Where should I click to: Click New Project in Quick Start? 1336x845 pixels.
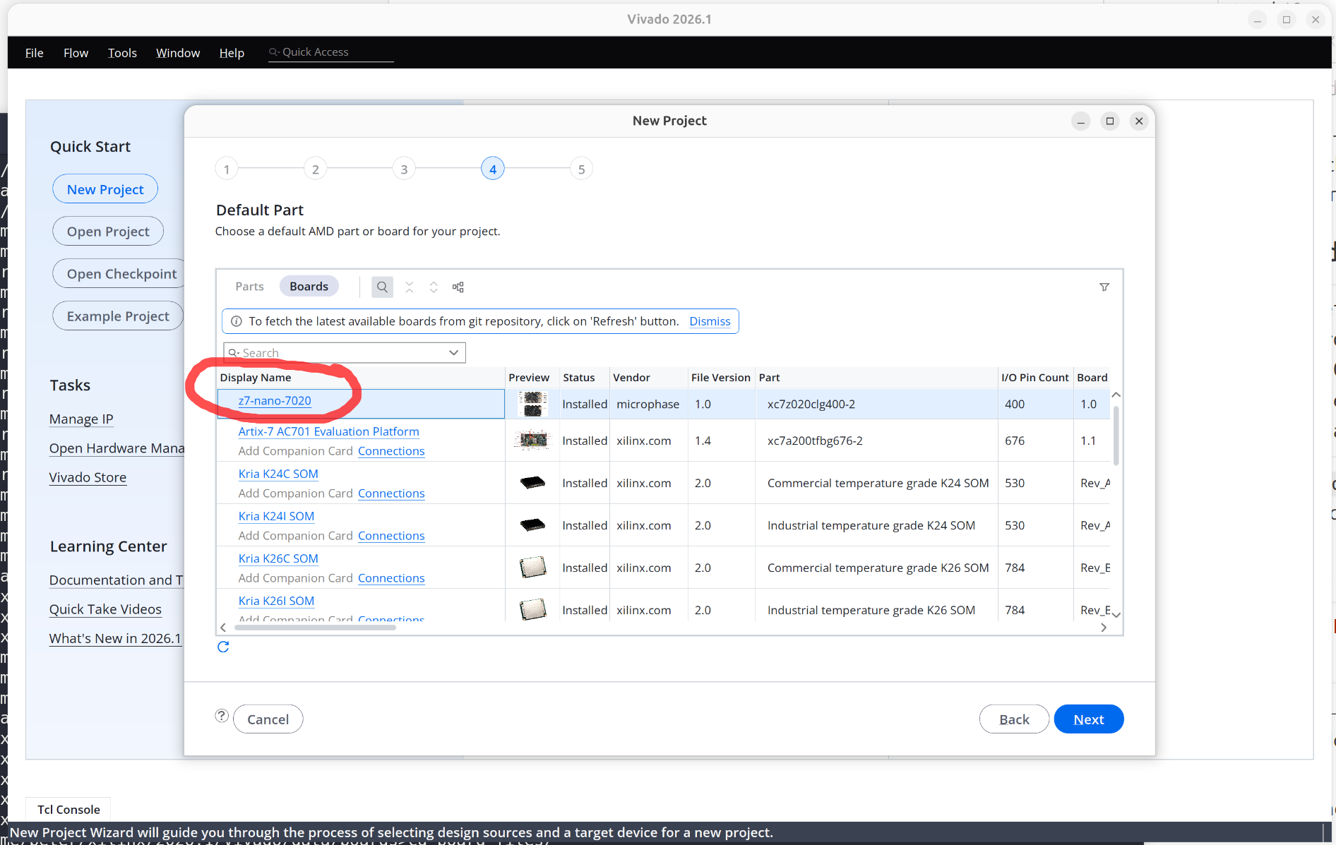click(x=105, y=189)
